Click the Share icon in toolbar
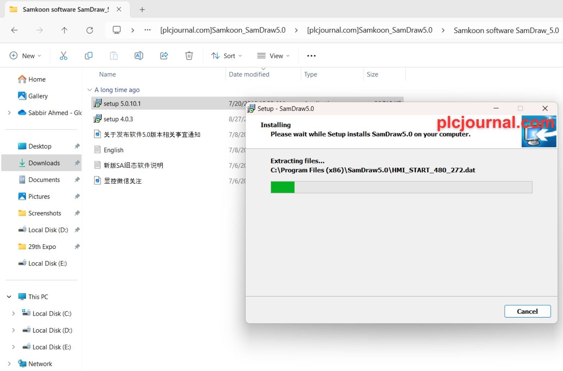The height and width of the screenshot is (371, 563). click(164, 56)
